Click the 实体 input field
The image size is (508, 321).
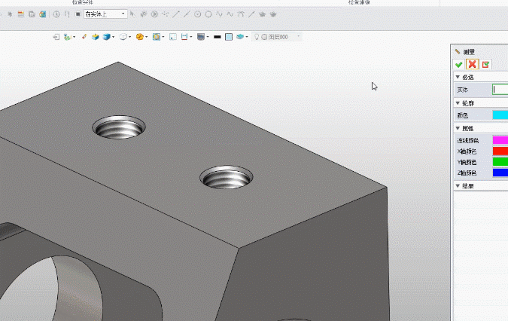tap(500, 89)
